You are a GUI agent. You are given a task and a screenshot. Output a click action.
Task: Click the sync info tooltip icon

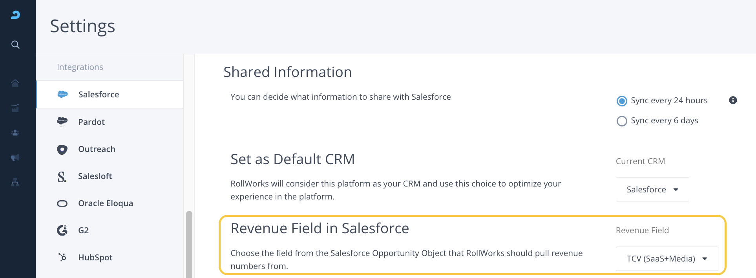click(x=733, y=100)
